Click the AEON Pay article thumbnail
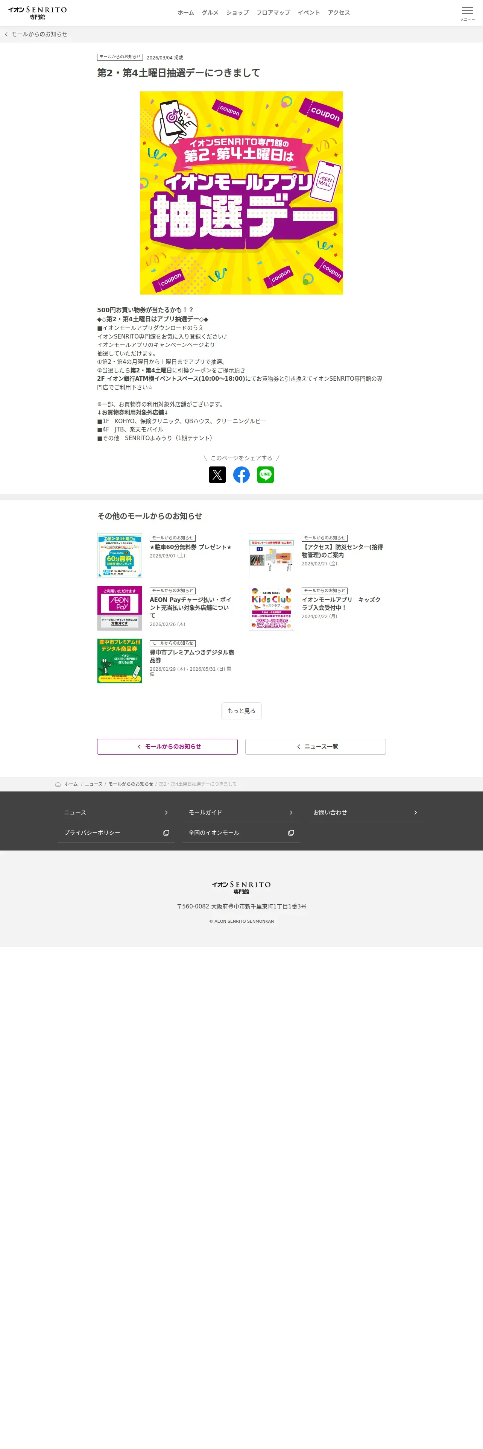 119,608
